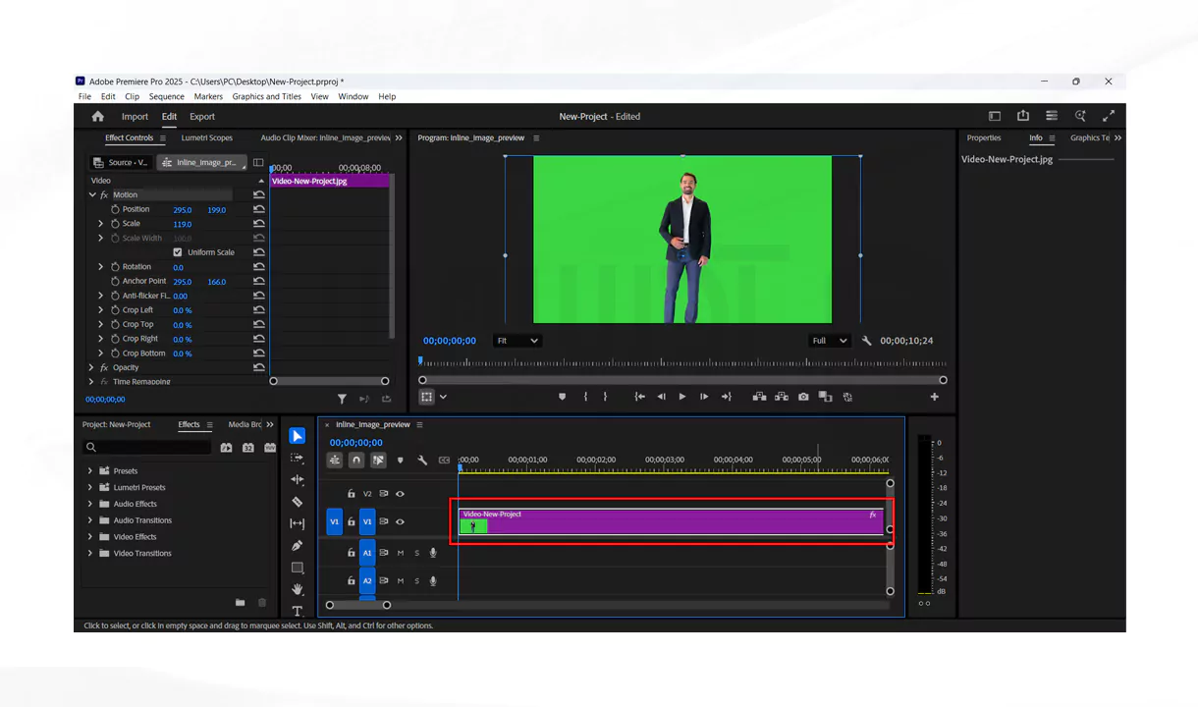Toggle Snap in timeline
Screen dimensions: 1198x707
[x=356, y=460]
